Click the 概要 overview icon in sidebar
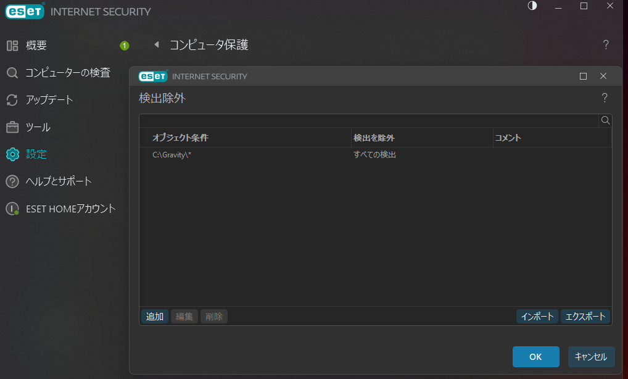Screen dimensions: 628x379 click(12, 46)
